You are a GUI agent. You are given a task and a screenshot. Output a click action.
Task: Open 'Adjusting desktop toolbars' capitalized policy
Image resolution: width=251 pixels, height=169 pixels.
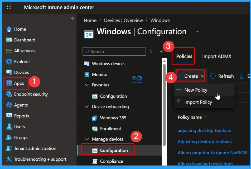click(x=205, y=142)
